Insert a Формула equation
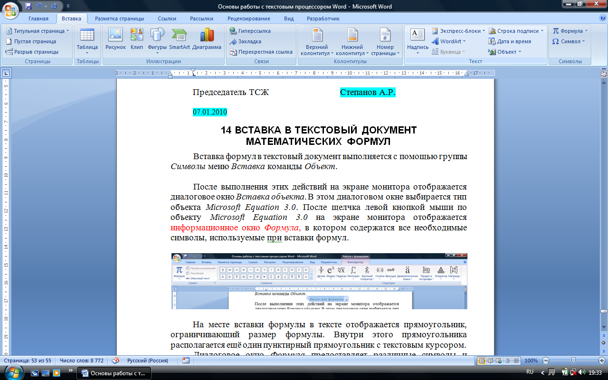This screenshot has height=380, width=608. [x=570, y=31]
